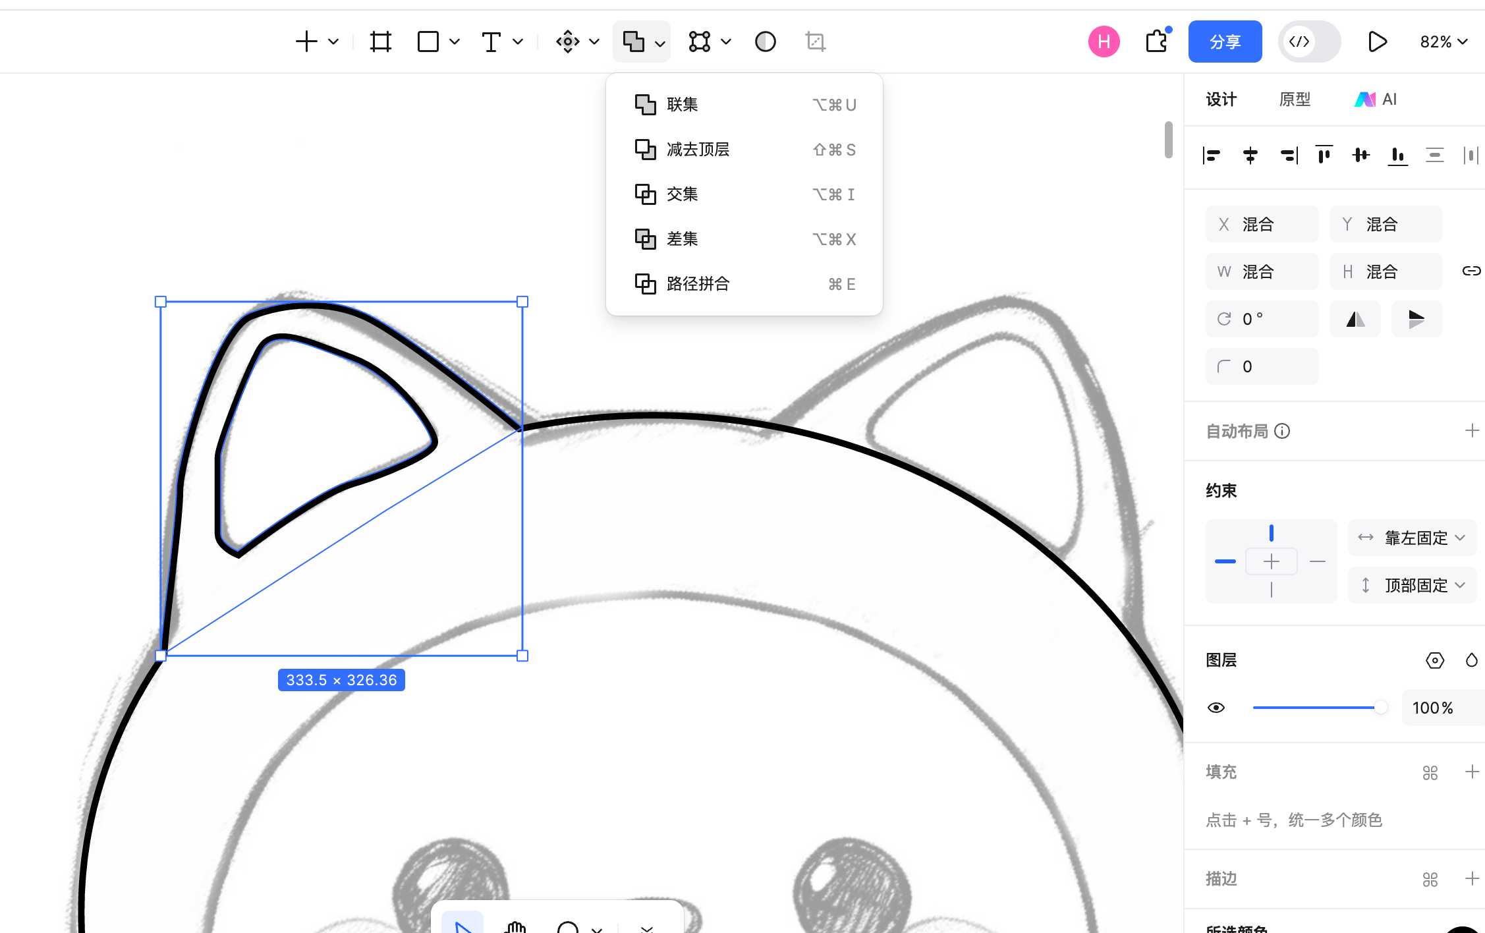The height and width of the screenshot is (933, 1485).
Task: Click the ellipse mask tool icon
Action: pyautogui.click(x=765, y=42)
